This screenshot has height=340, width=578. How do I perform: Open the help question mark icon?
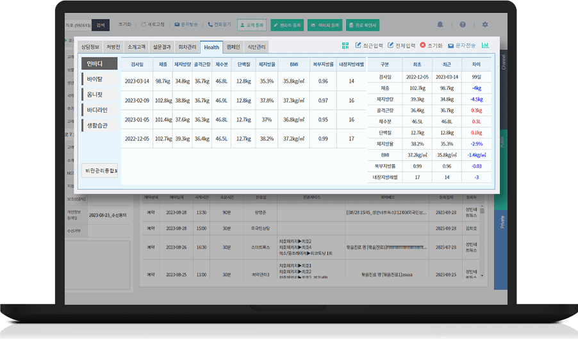[462, 24]
